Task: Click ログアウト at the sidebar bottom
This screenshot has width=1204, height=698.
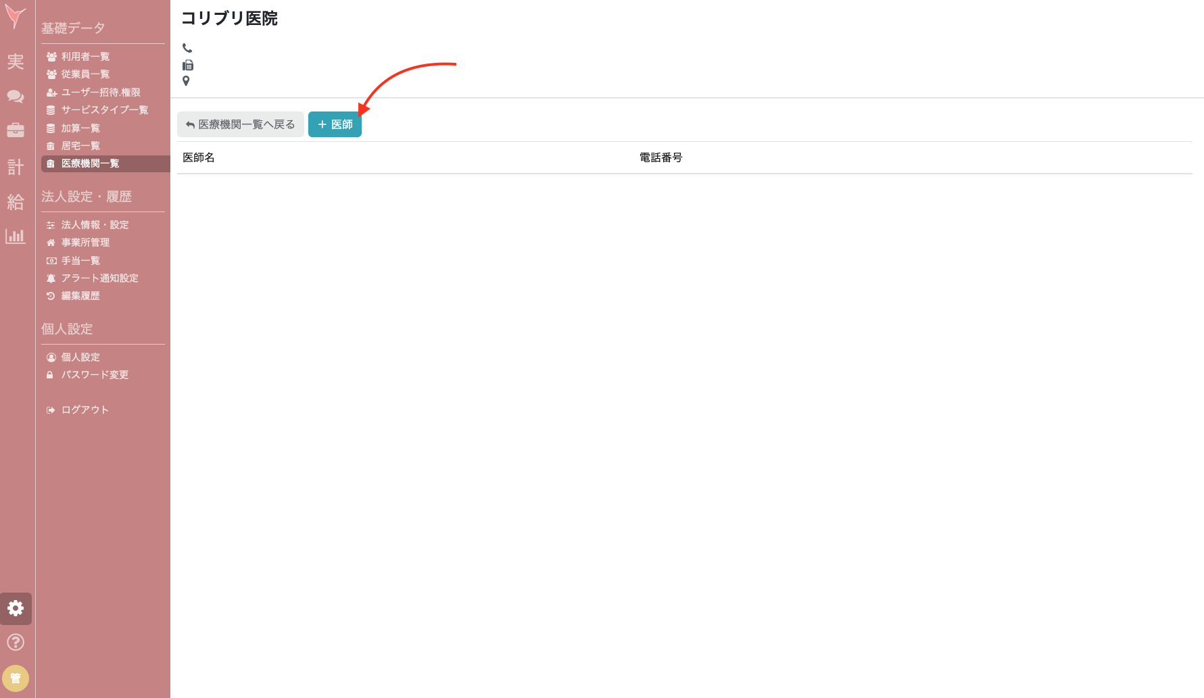Action: [x=83, y=409]
